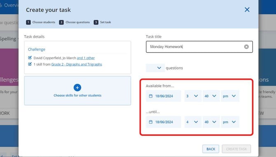Close the Create your task dialog

[x=247, y=10]
